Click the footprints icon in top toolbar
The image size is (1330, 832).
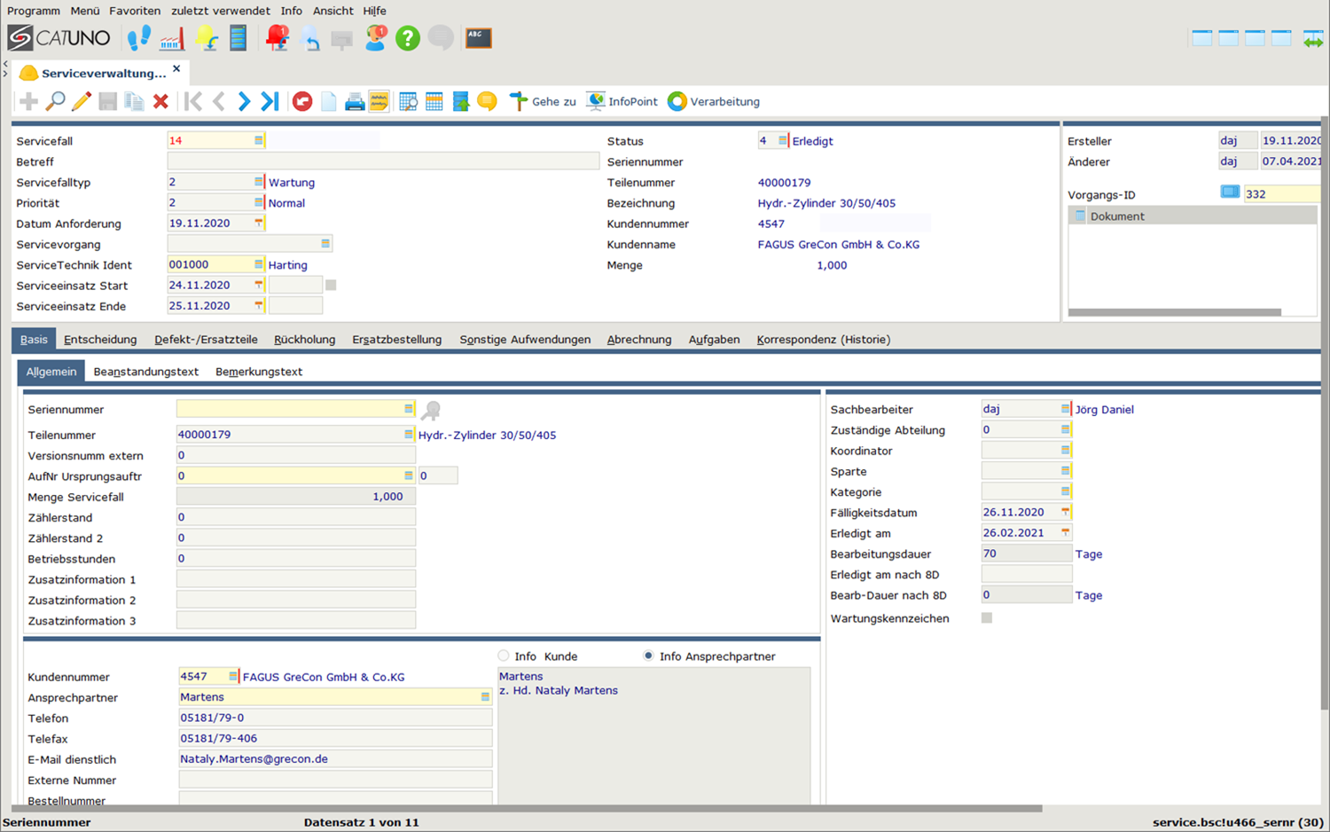click(x=139, y=38)
